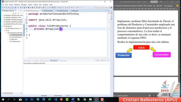Expand JRE System Library node
This screenshot has width=181, height=102.
[x=5, y=28]
